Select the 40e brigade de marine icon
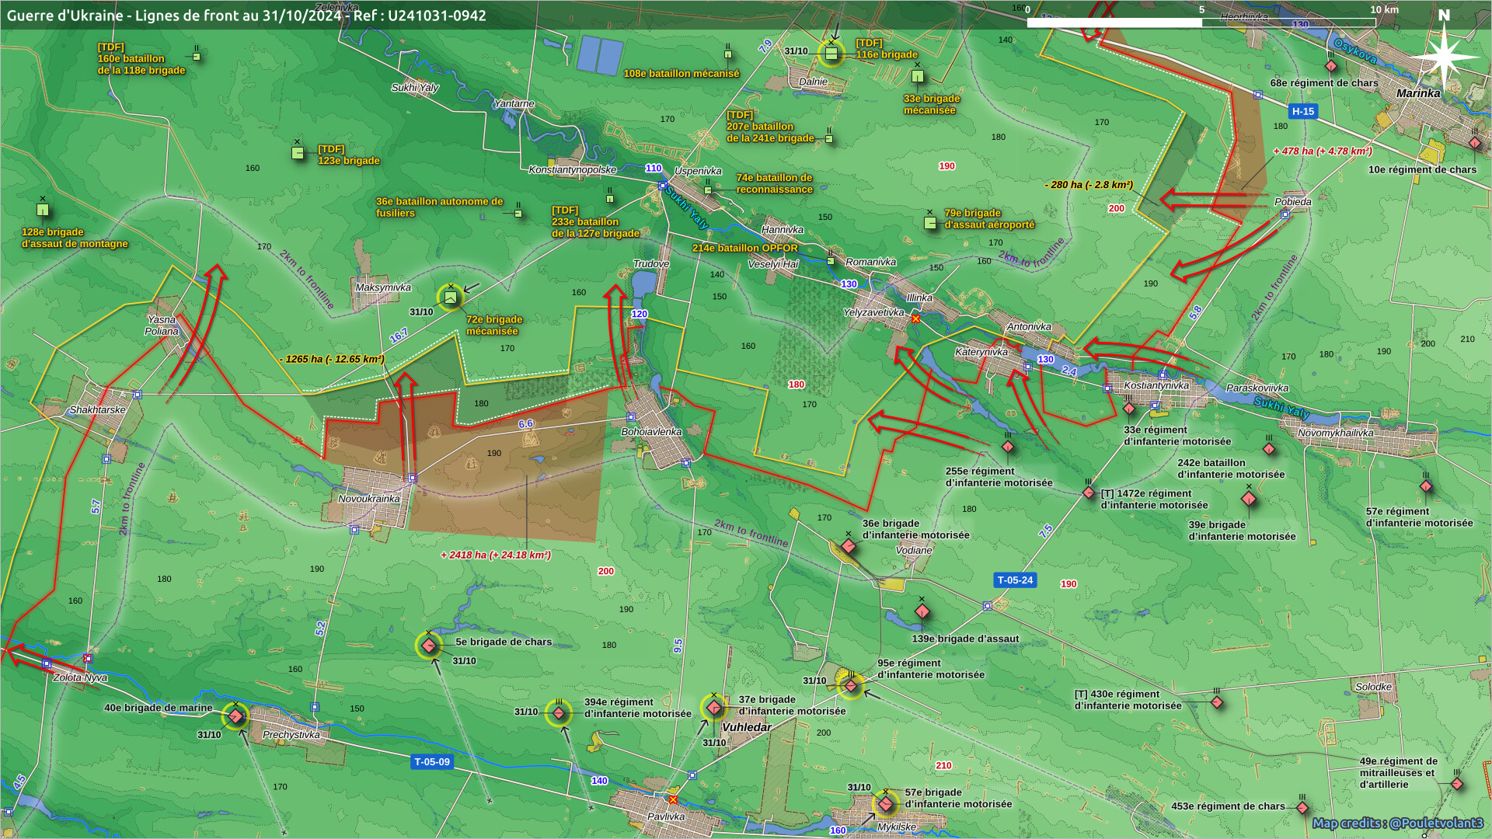This screenshot has width=1492, height=839. click(235, 715)
